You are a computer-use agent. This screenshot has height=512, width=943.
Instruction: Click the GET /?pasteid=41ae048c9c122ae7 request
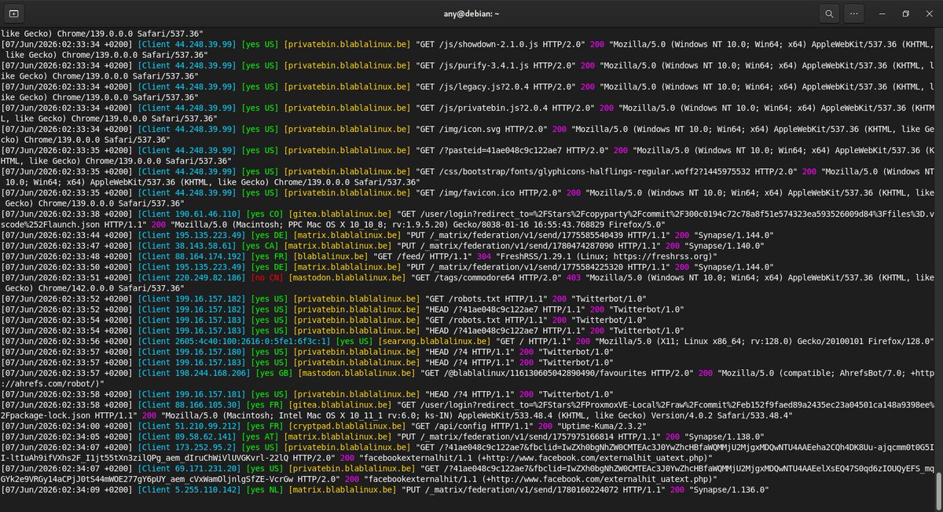512,150
